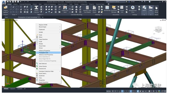
Task: Launch the Numbering tool
Action: pyautogui.click(x=107, y=9)
